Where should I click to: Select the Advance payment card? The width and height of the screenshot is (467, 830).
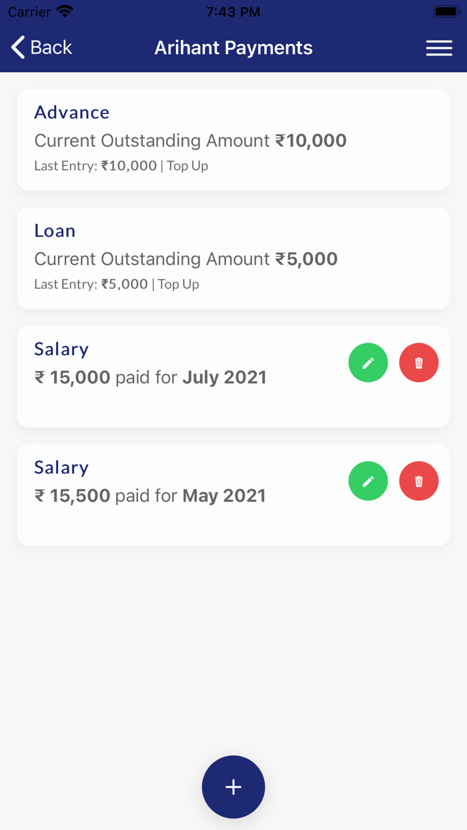click(x=233, y=140)
